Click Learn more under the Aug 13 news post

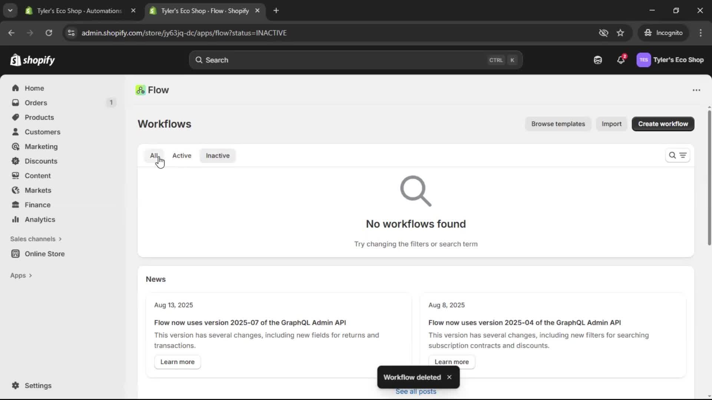[178, 362]
